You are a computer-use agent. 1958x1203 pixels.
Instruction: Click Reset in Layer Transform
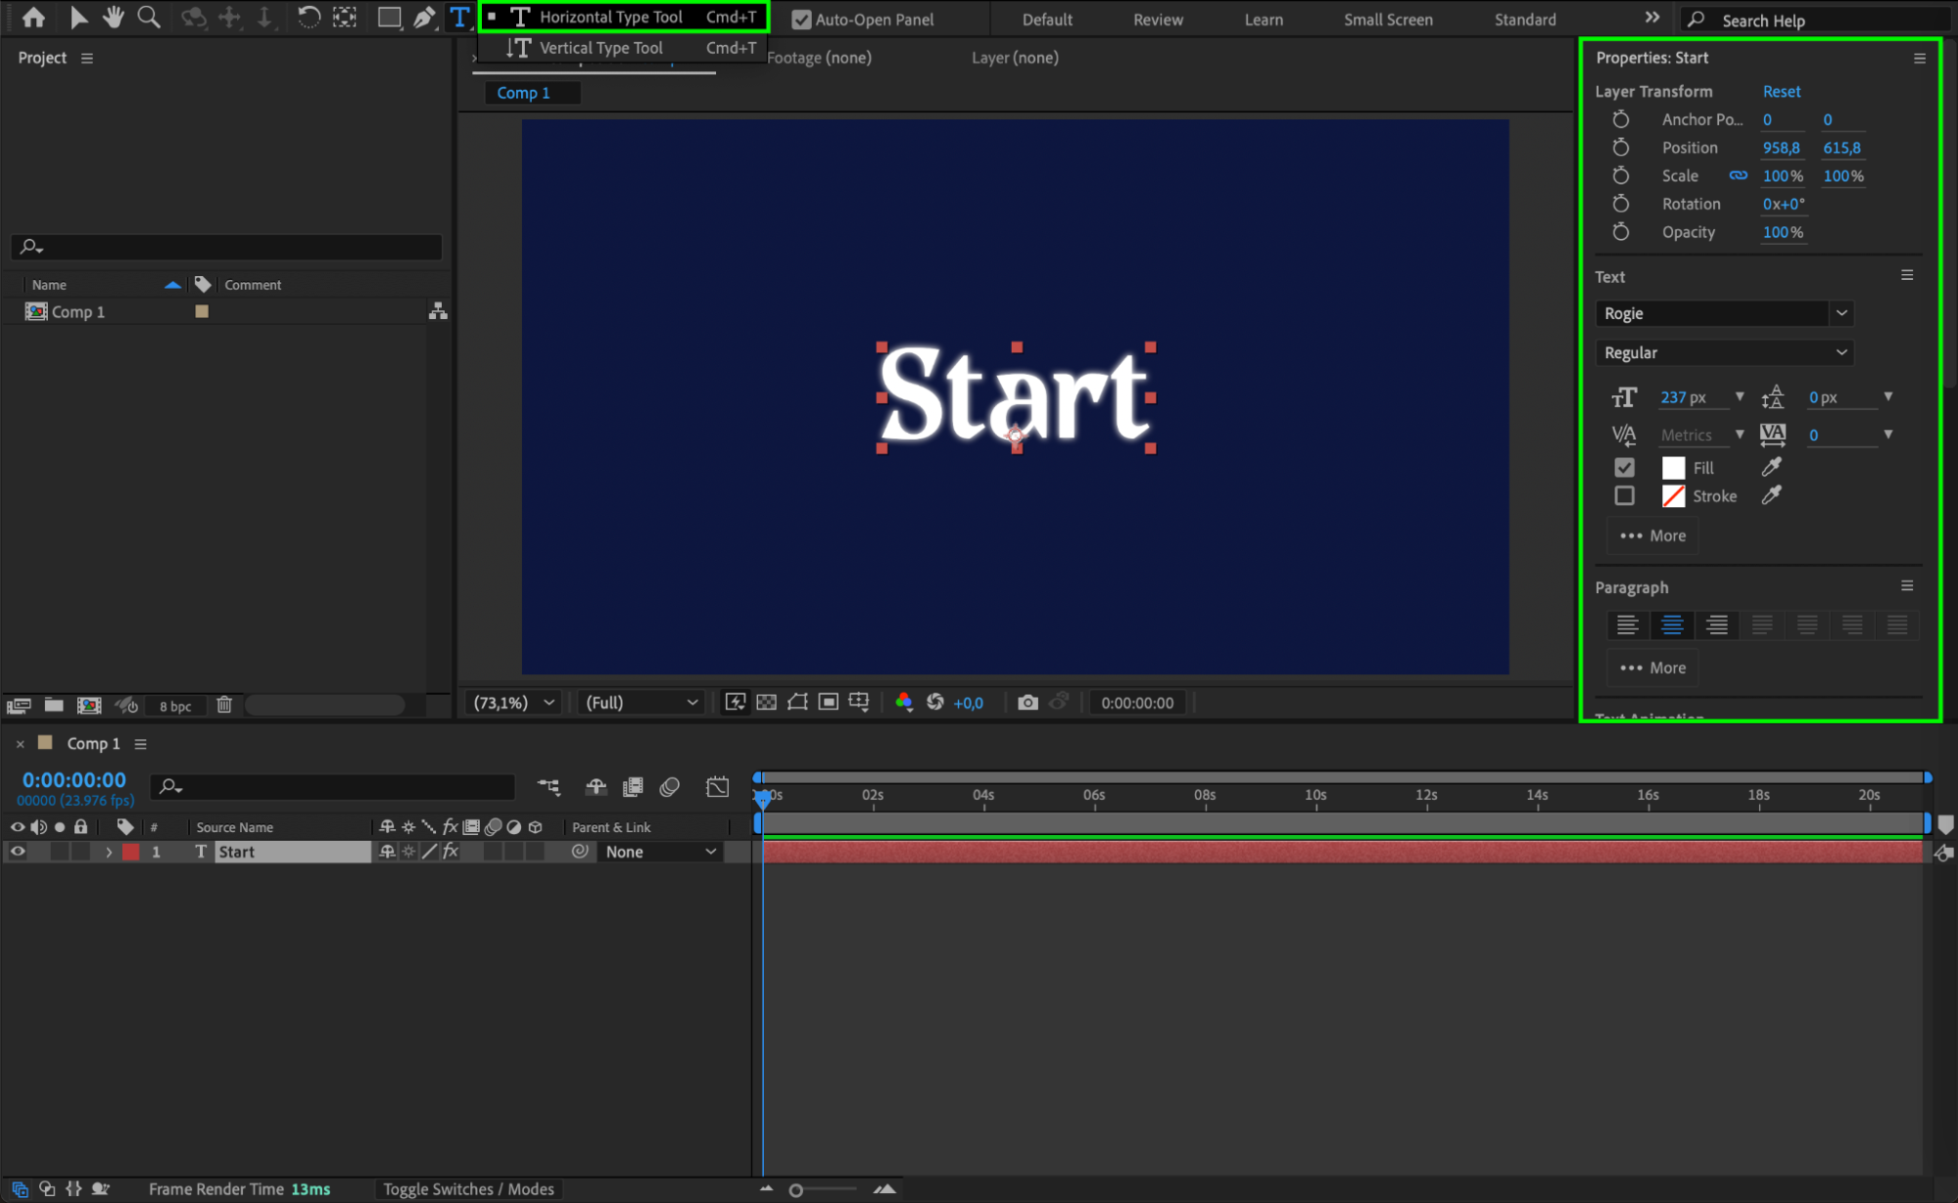[1781, 91]
